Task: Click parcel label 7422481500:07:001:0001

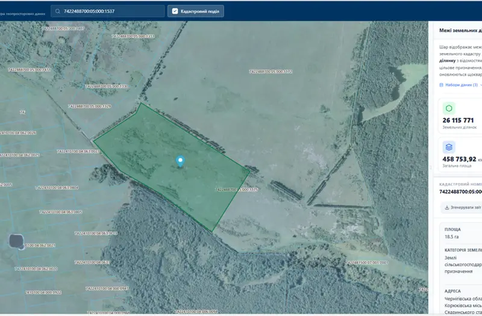Action: 367,263
